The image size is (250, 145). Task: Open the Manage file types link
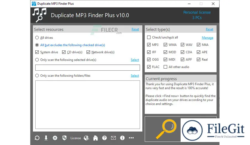pyautogui.click(x=208, y=38)
